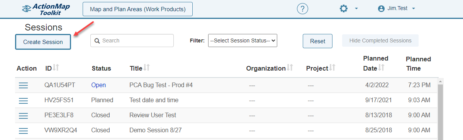Click the Sessions page heading
The image size is (463, 140).
(44, 27)
